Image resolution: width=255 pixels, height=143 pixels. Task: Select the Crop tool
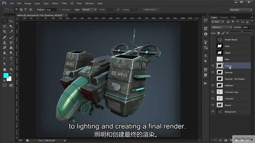(5, 32)
